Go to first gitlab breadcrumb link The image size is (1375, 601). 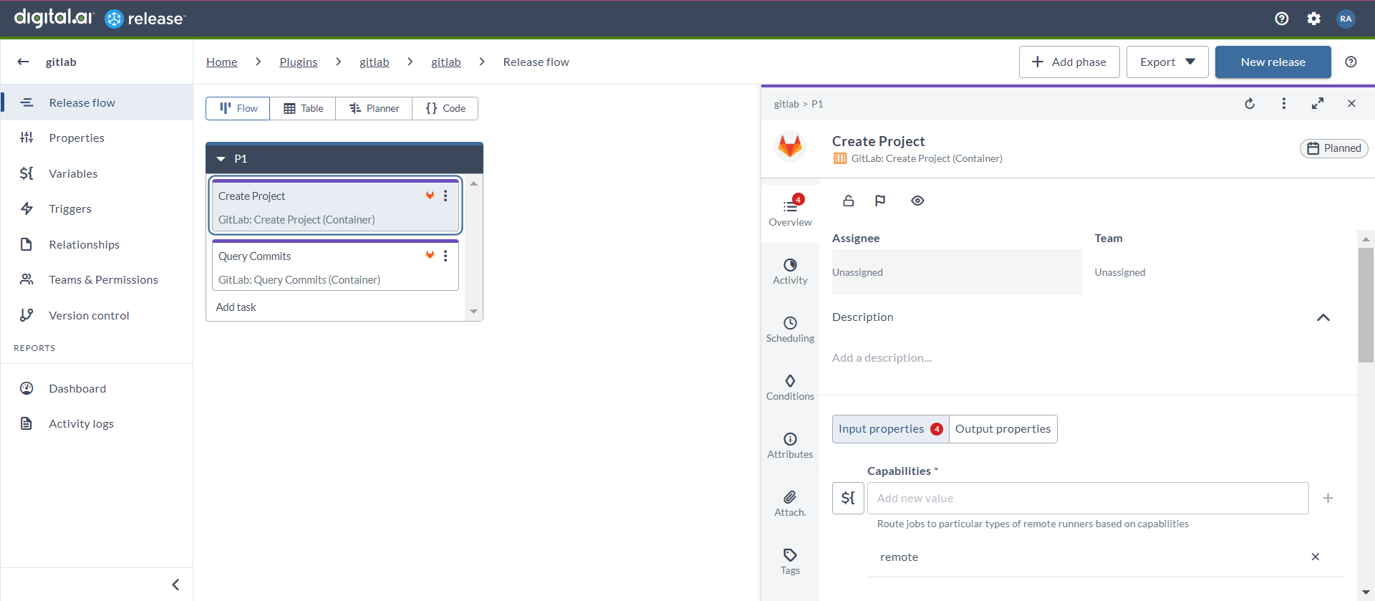point(375,62)
